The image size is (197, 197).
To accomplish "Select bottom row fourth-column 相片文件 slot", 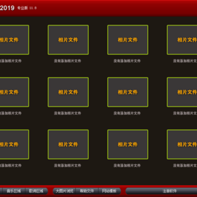I will [182, 144].
